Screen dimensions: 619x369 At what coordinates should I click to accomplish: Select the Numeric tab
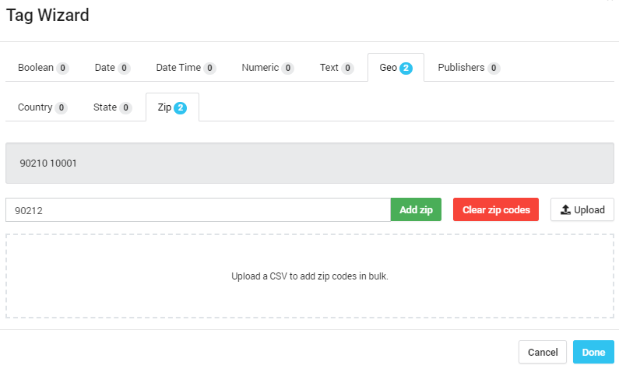pos(267,68)
